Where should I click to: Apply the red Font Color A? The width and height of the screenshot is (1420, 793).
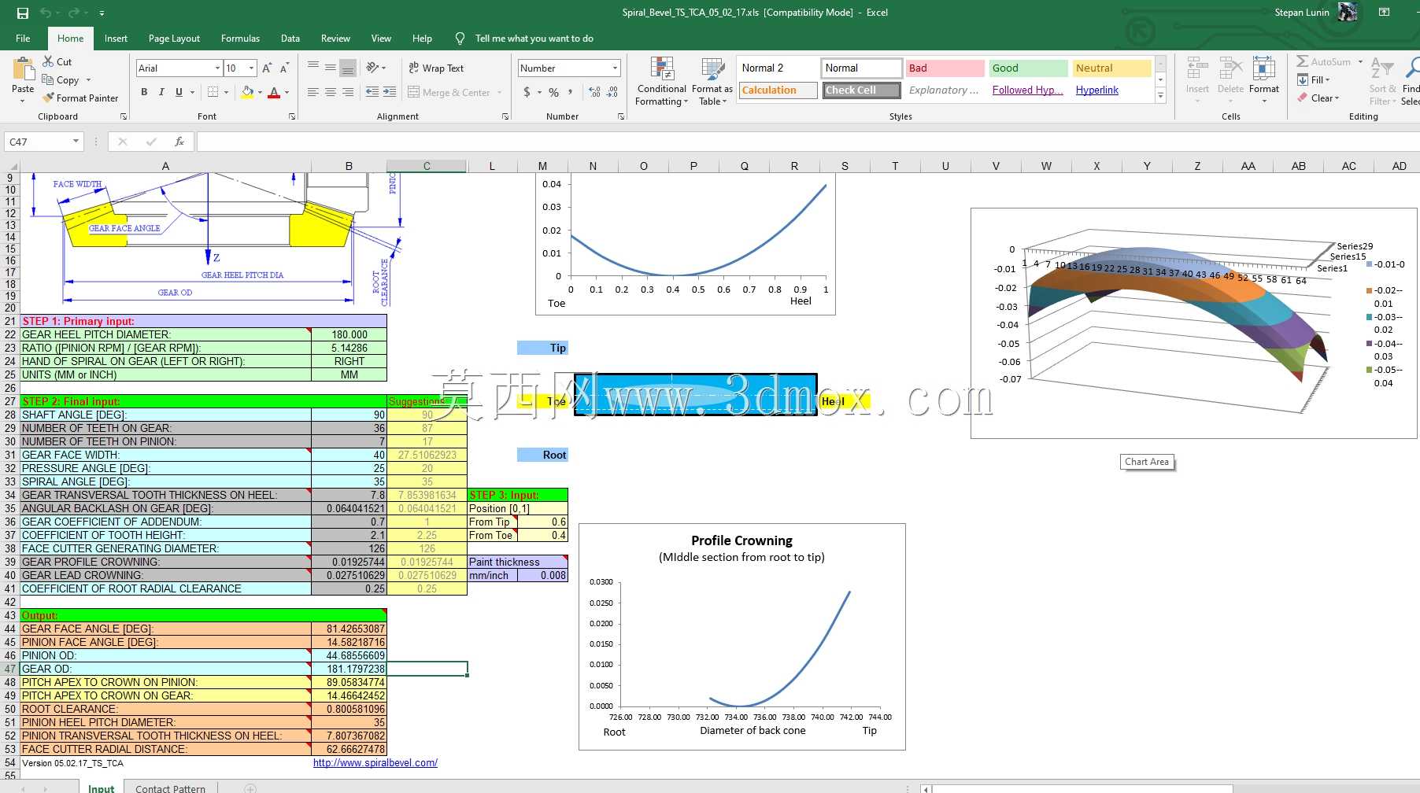point(274,92)
